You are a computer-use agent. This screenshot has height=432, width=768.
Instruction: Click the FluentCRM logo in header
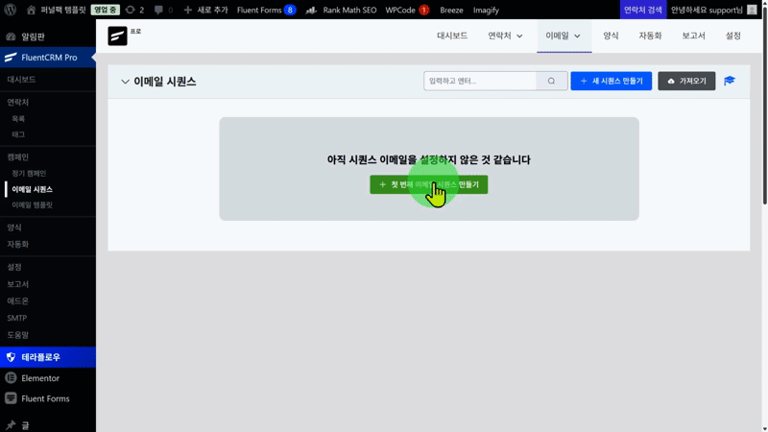tap(117, 36)
